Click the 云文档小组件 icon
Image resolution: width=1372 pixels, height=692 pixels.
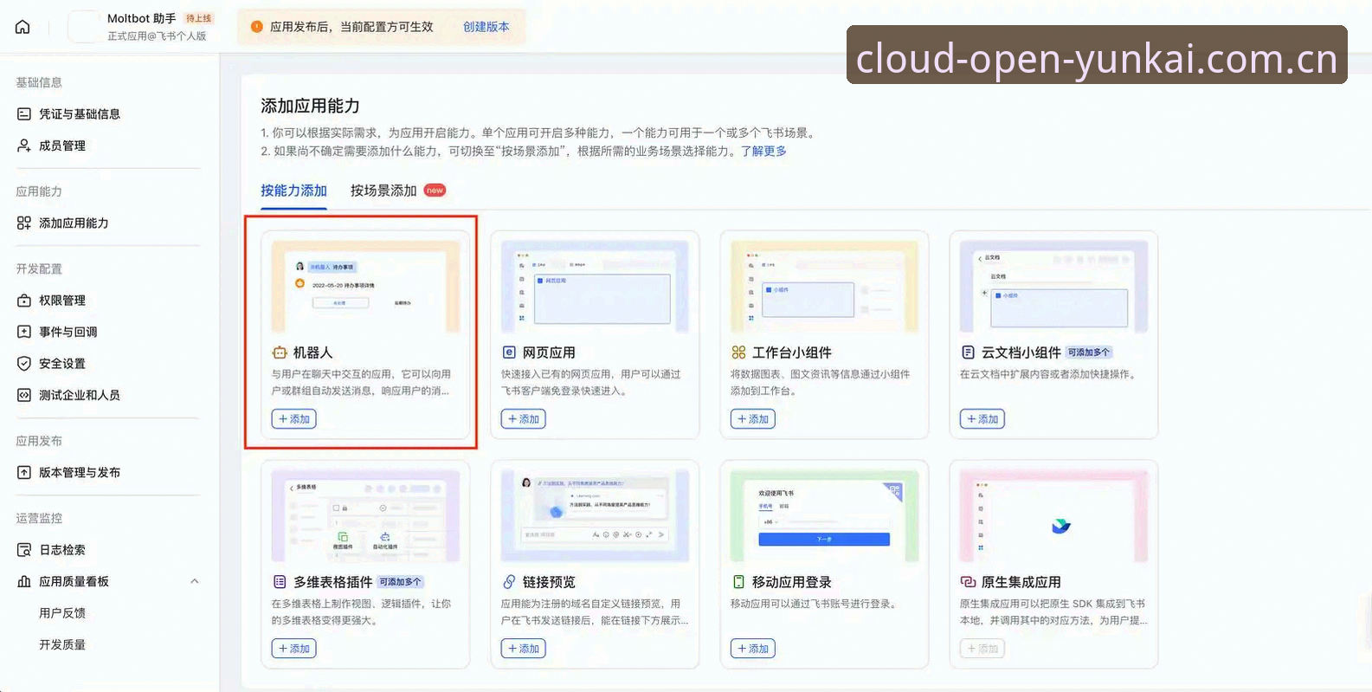click(x=968, y=352)
